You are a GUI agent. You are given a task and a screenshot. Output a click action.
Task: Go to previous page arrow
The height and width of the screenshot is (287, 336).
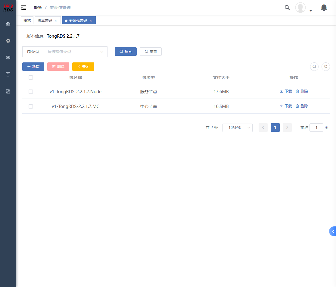[263, 128]
